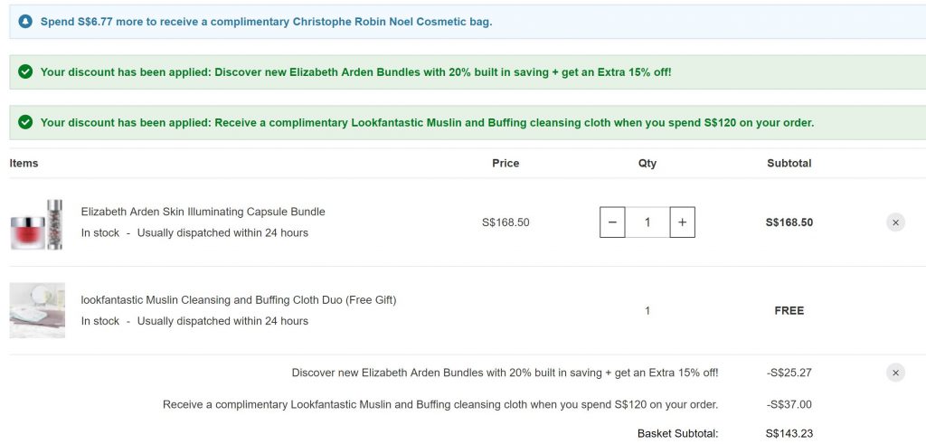This screenshot has height=444, width=926.
Task: Open the lookfantastic Muslin Cleansing Cloth Duo link
Action: [239, 299]
